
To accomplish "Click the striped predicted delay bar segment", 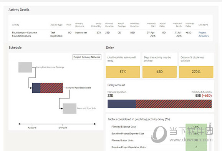I will pos(174,104).
